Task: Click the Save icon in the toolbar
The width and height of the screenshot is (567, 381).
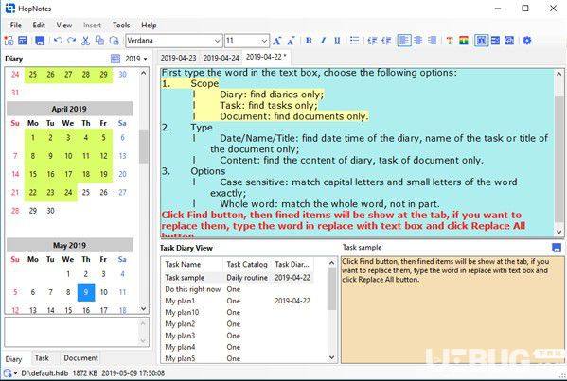Action: click(40, 41)
